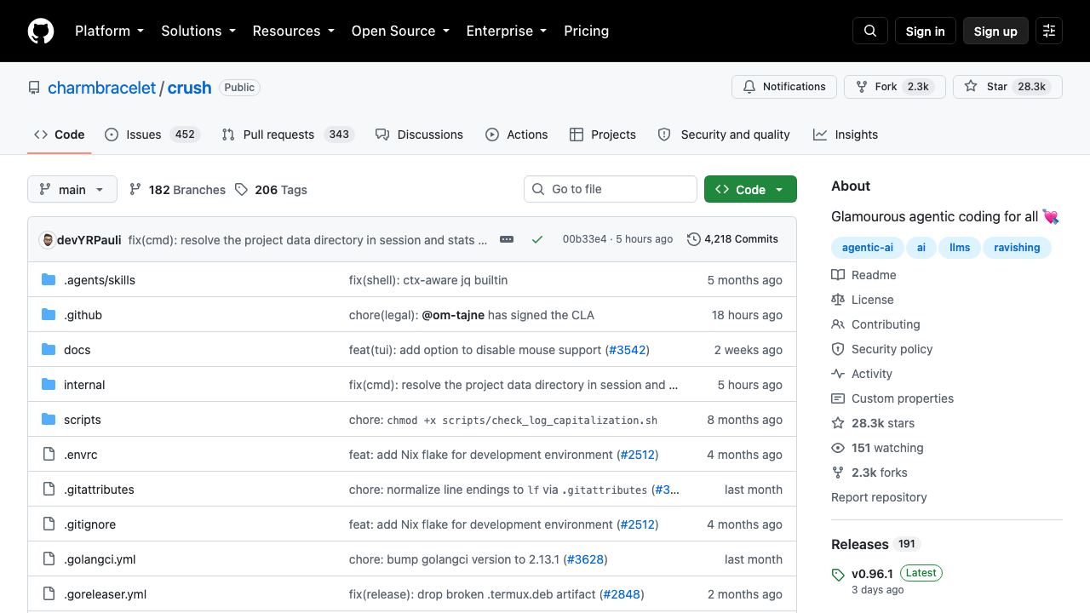Open the Actions tab
This screenshot has width=1090, height=613.
517,135
